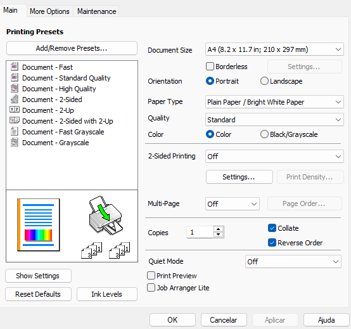Click the Show Settings button

tap(38, 276)
